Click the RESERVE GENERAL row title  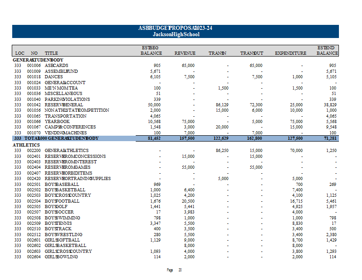point(64,105)
